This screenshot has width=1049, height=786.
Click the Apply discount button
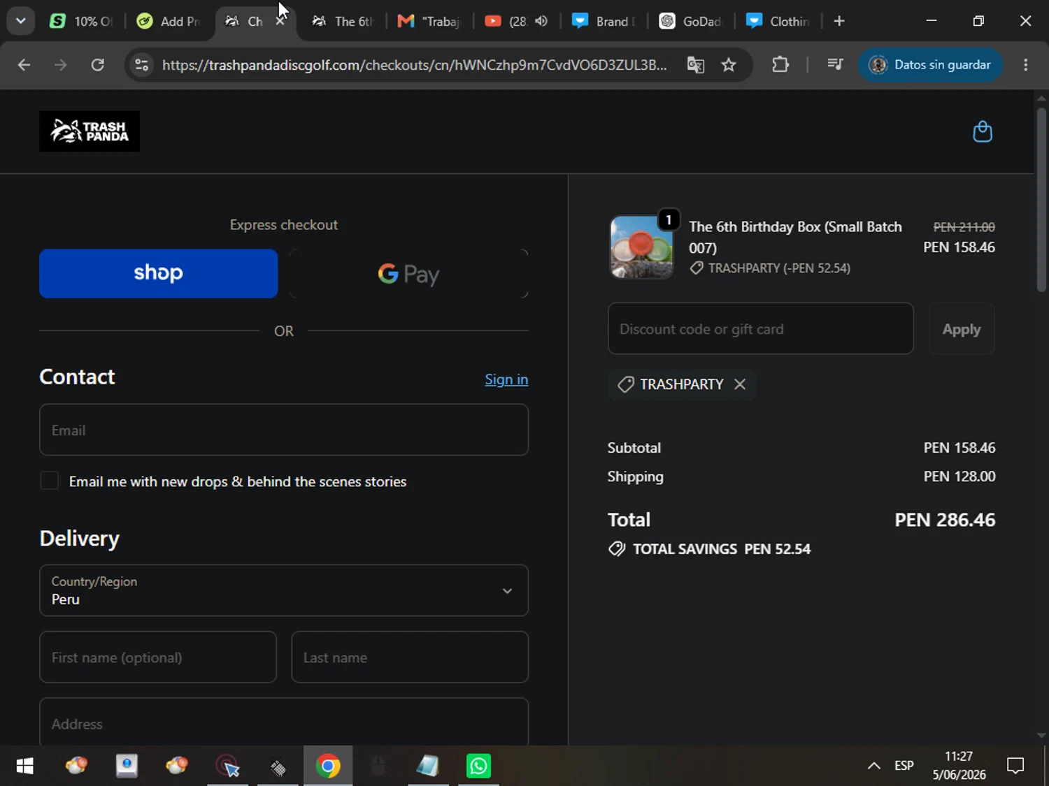[962, 328]
